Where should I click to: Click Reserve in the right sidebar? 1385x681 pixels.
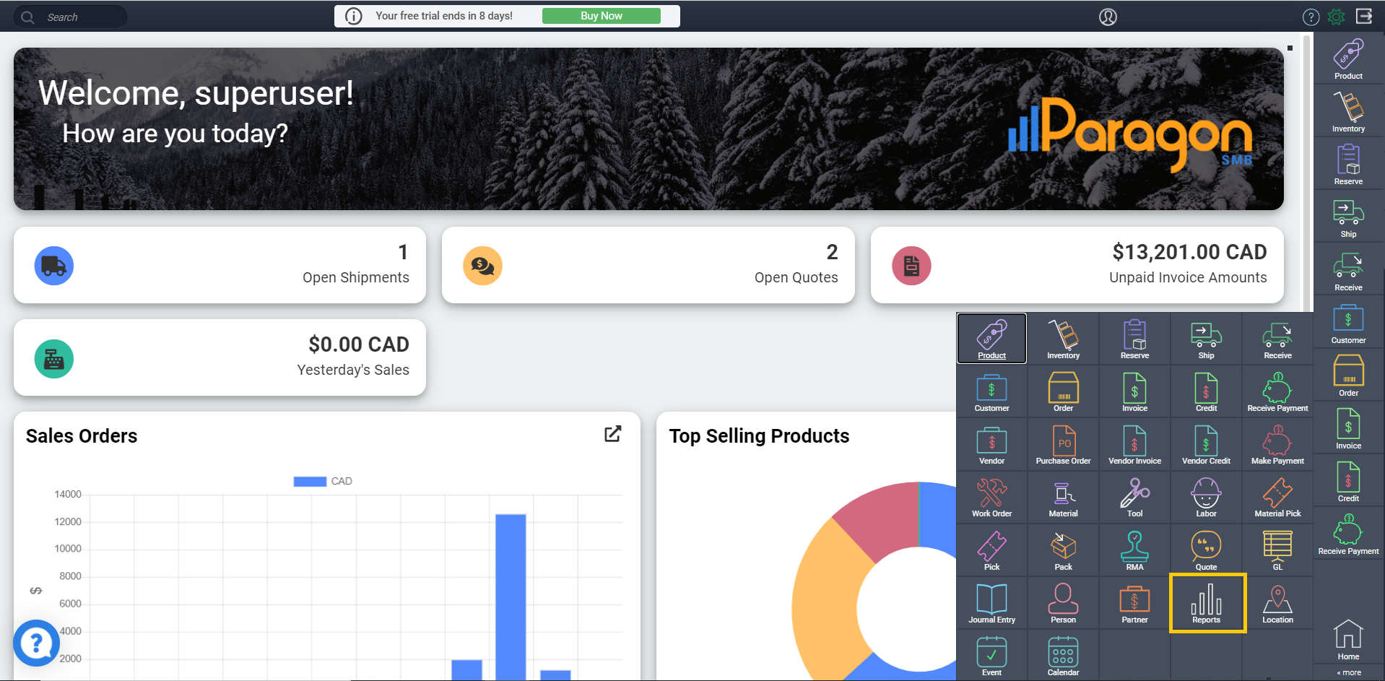click(x=1348, y=164)
